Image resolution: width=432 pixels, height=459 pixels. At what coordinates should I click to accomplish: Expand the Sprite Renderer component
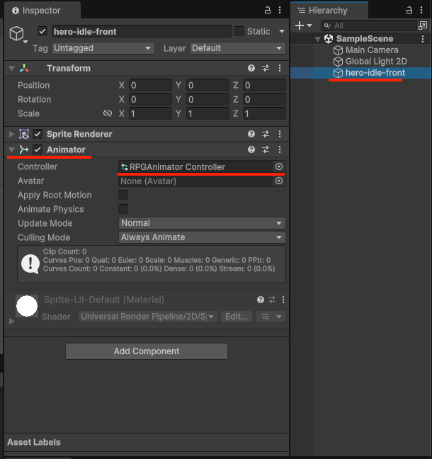pyautogui.click(x=12, y=134)
